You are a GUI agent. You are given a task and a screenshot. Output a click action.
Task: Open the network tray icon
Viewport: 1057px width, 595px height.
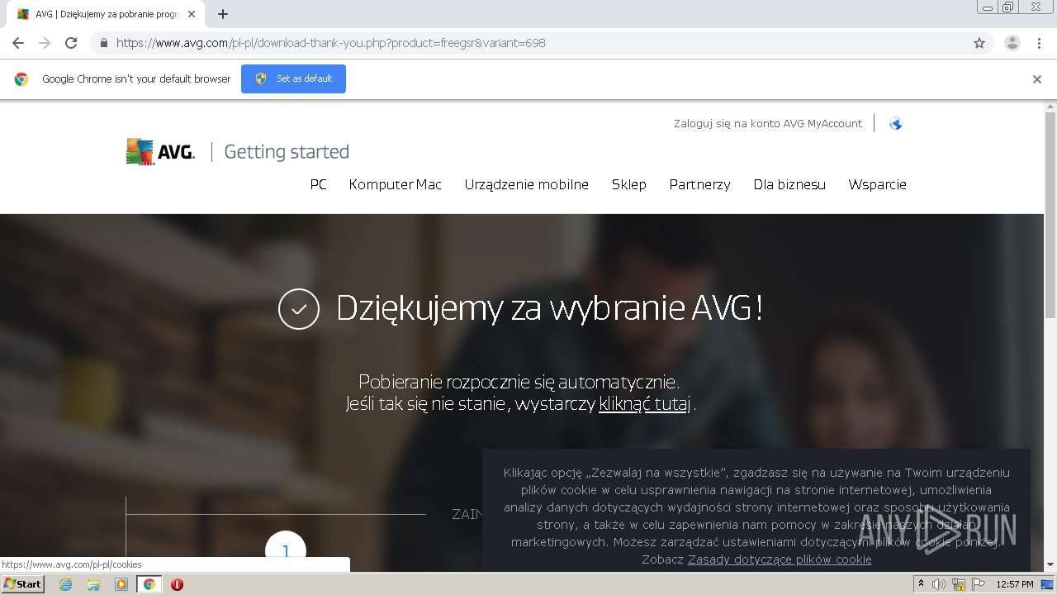pos(959,584)
